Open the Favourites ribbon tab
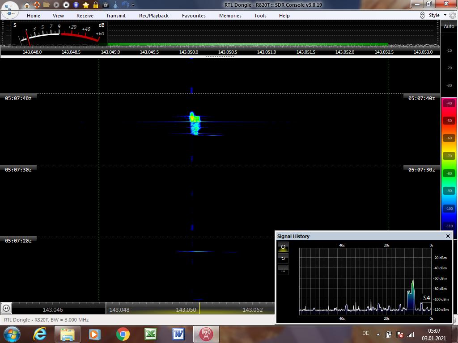This screenshot has height=343, width=458. click(194, 16)
